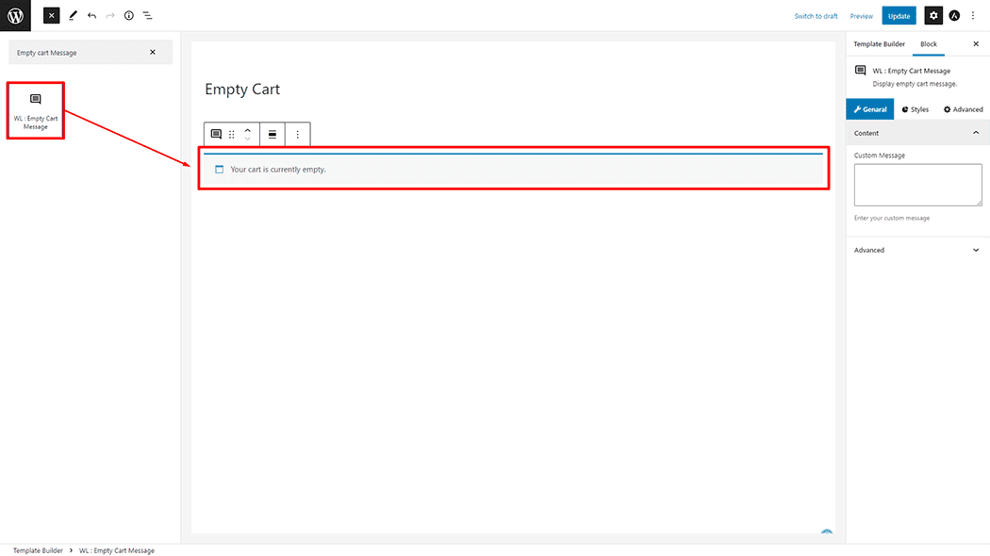This screenshot has width=990, height=556.
Task: Open the List View icon
Action: click(x=148, y=15)
